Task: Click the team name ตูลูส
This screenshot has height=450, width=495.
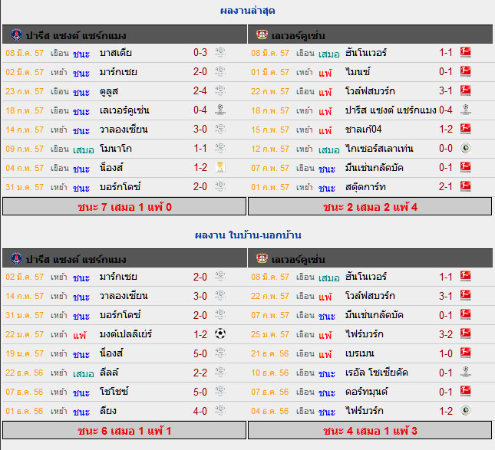Action: (109, 91)
